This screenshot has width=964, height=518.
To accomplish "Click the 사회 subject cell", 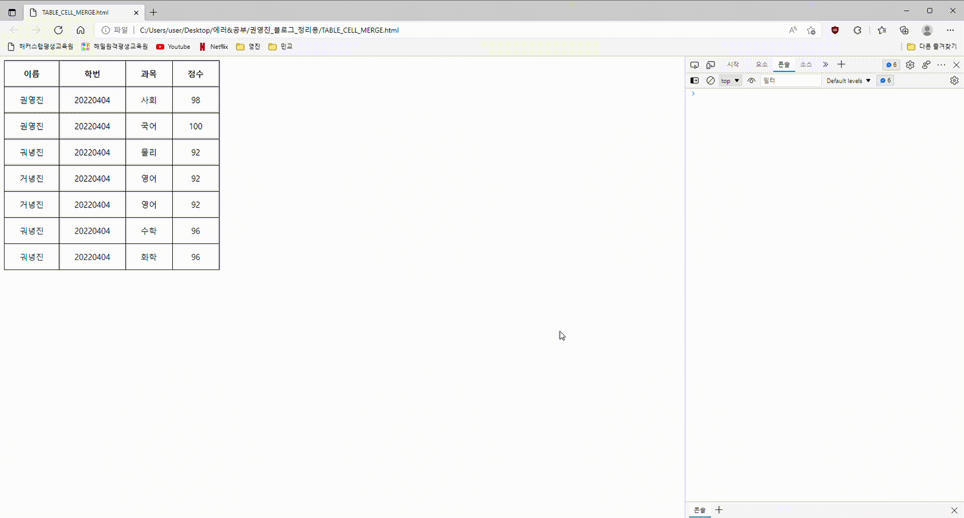I will [149, 100].
